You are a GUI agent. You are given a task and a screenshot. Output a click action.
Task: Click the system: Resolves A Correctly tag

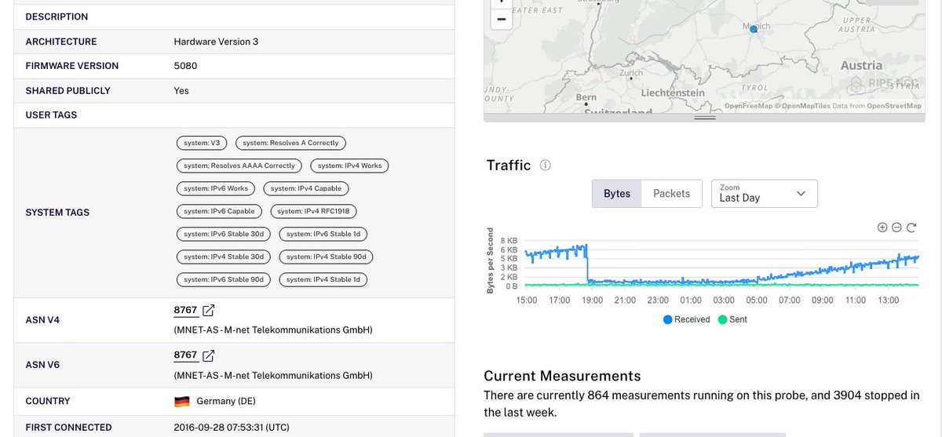point(290,143)
